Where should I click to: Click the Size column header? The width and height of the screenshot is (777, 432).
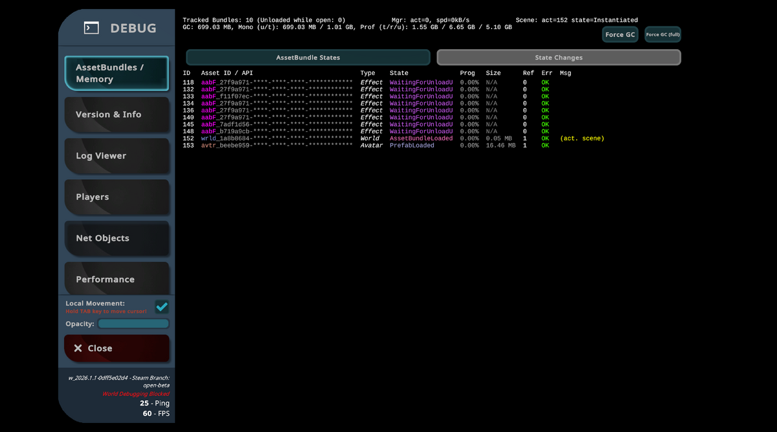point(493,73)
